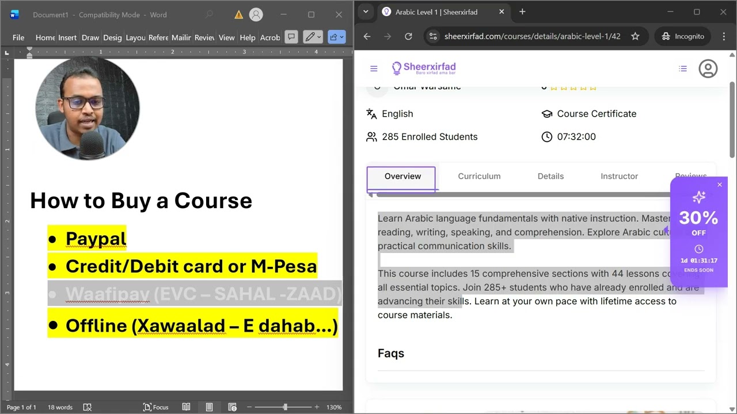Switch to the Home ribbon tab
The width and height of the screenshot is (737, 414).
(45, 37)
